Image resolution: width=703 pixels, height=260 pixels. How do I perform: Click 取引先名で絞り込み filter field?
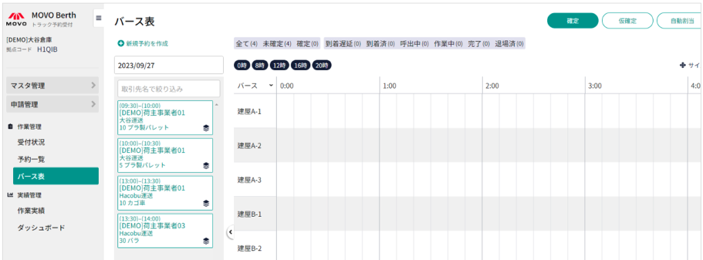pyautogui.click(x=169, y=88)
